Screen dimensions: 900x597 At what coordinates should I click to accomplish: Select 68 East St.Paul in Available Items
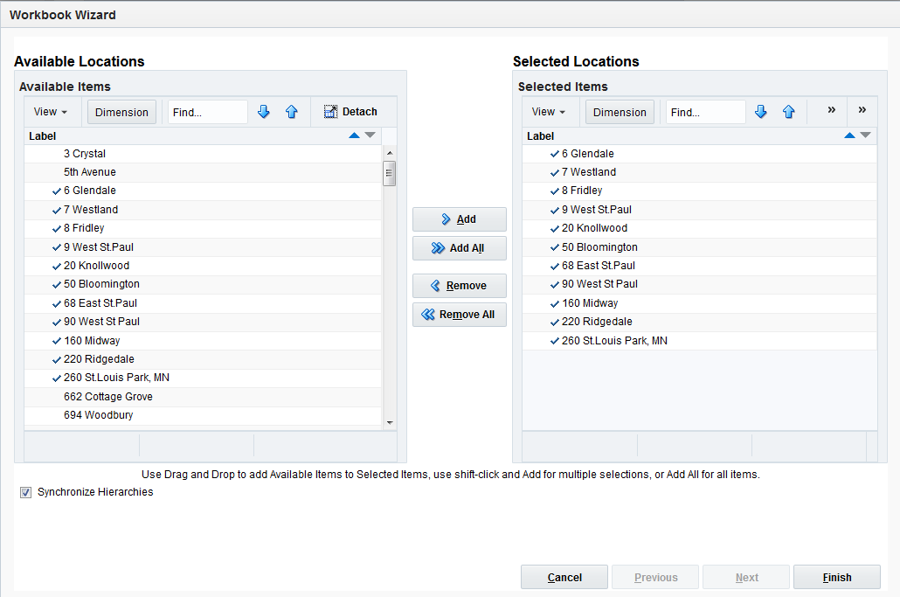204,303
